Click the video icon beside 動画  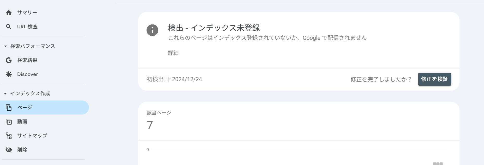pyautogui.click(x=9, y=122)
